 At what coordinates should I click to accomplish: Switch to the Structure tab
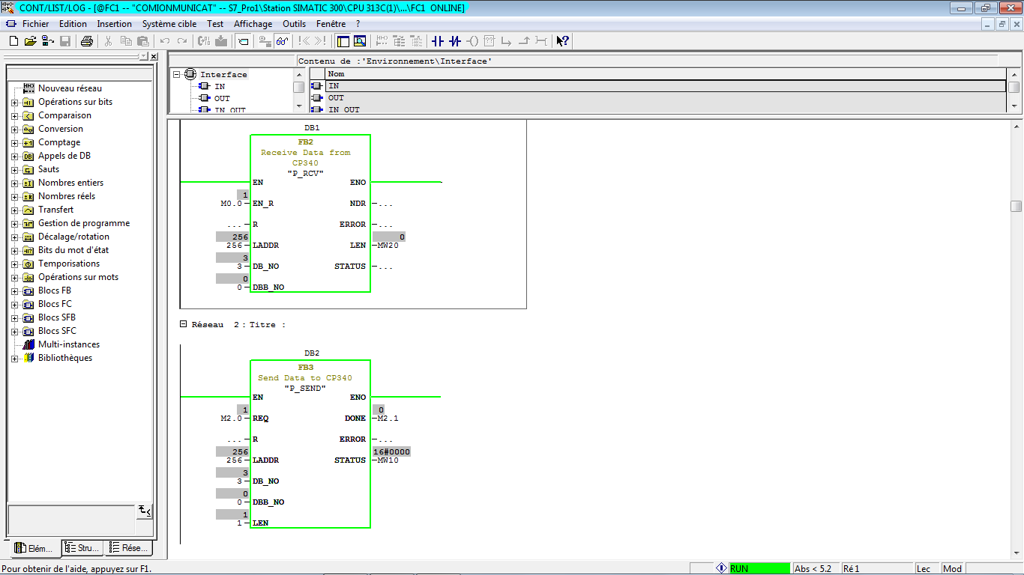[x=82, y=548]
